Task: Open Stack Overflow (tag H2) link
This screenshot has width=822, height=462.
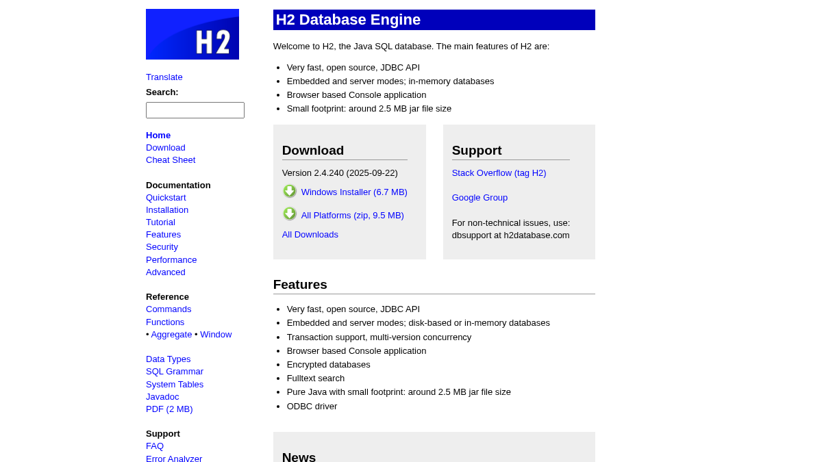Action: (x=499, y=173)
